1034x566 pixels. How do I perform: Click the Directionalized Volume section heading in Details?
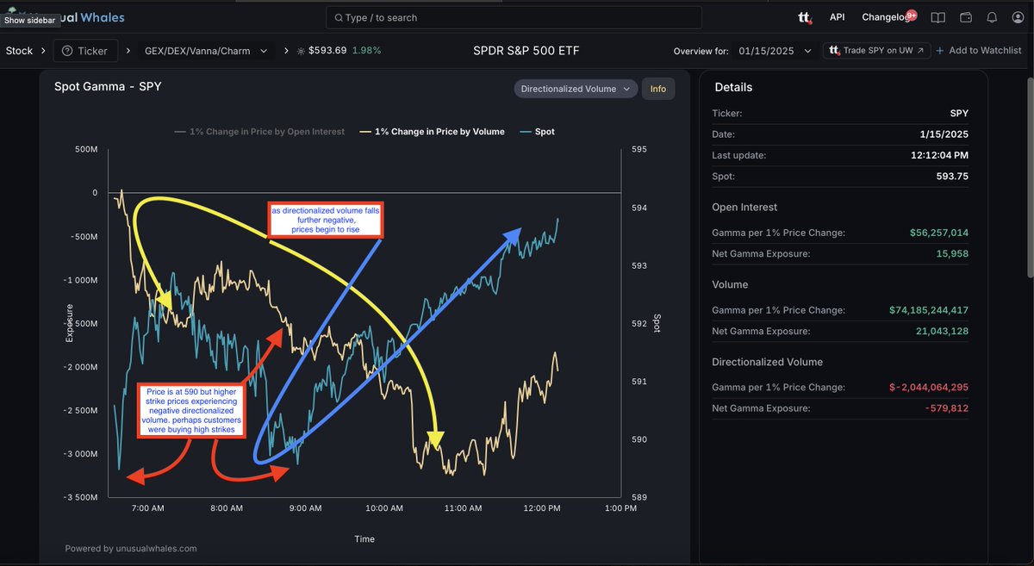click(768, 362)
